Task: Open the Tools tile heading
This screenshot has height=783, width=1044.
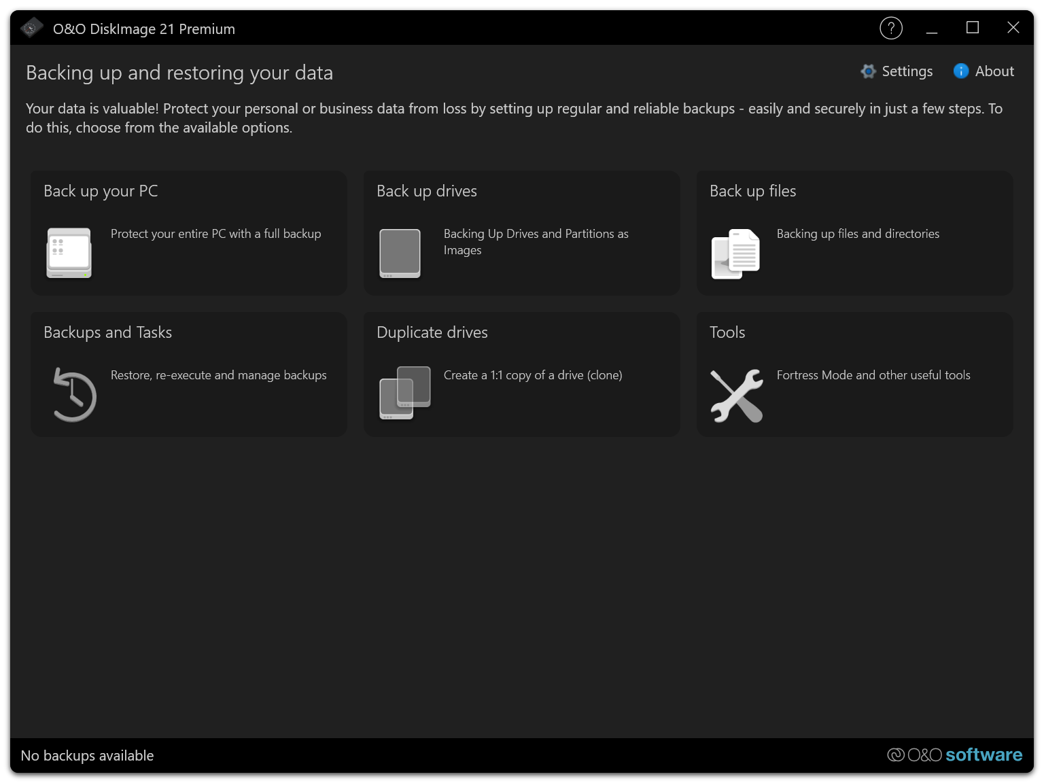Action: (727, 332)
